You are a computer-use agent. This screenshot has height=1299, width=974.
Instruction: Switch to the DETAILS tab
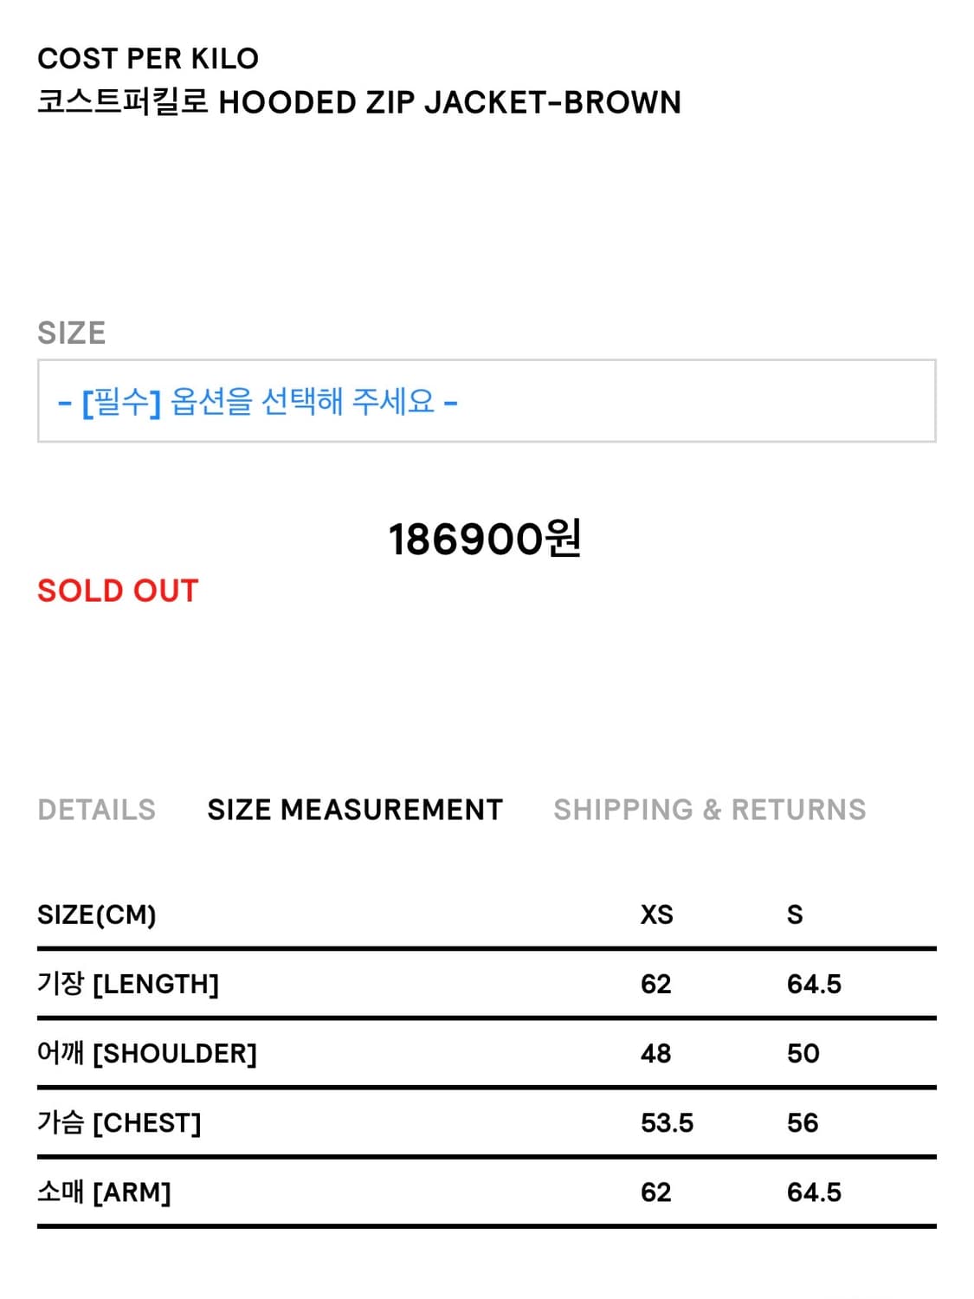95,810
